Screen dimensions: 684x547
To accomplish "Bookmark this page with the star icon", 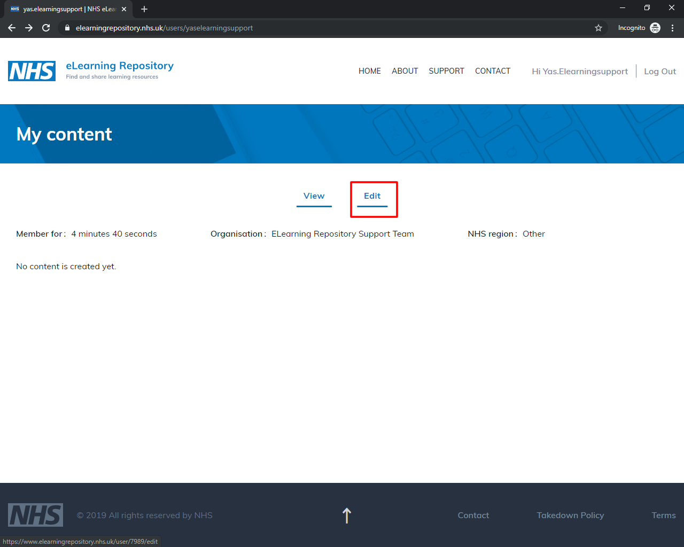I will 598,28.
